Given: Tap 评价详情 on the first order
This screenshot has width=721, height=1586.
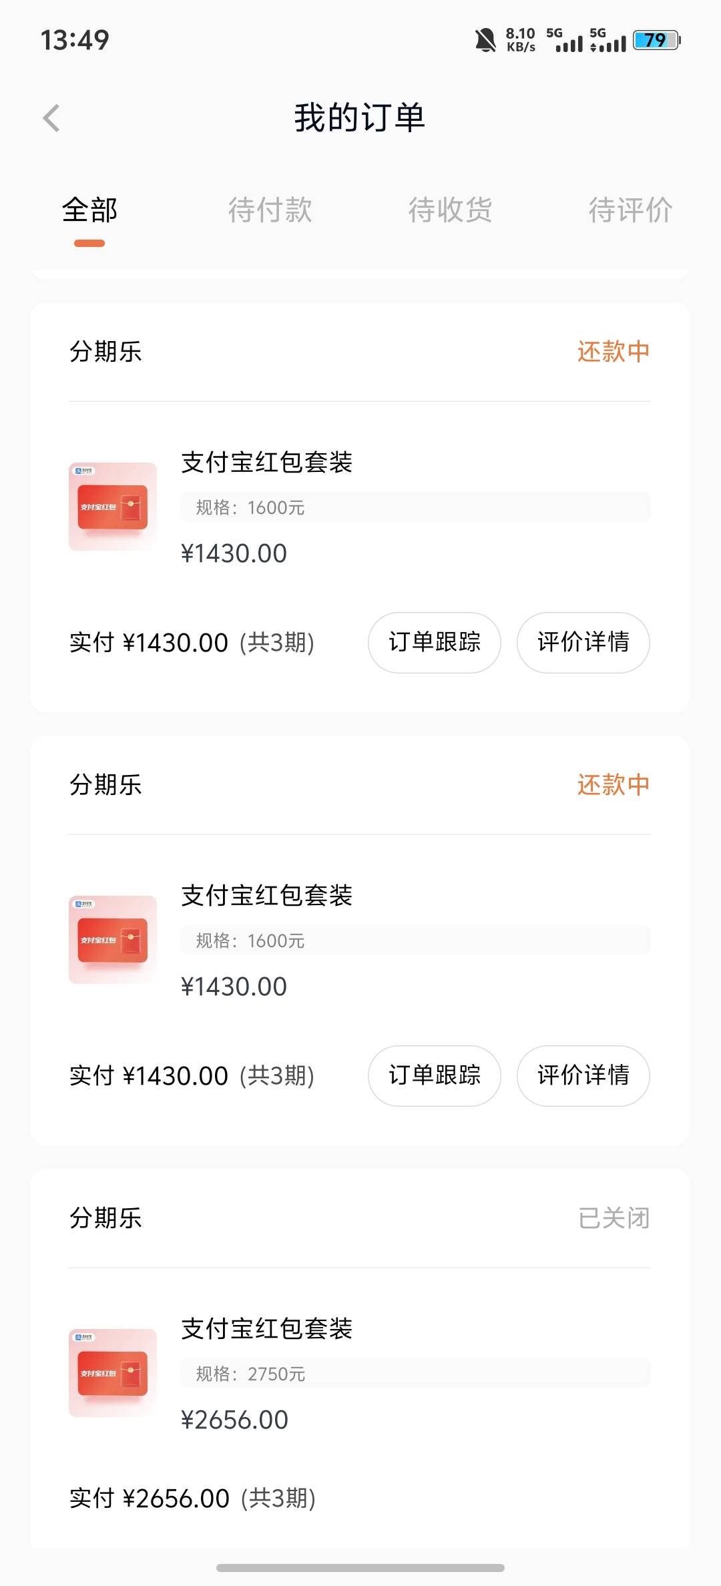Looking at the screenshot, I should 583,642.
